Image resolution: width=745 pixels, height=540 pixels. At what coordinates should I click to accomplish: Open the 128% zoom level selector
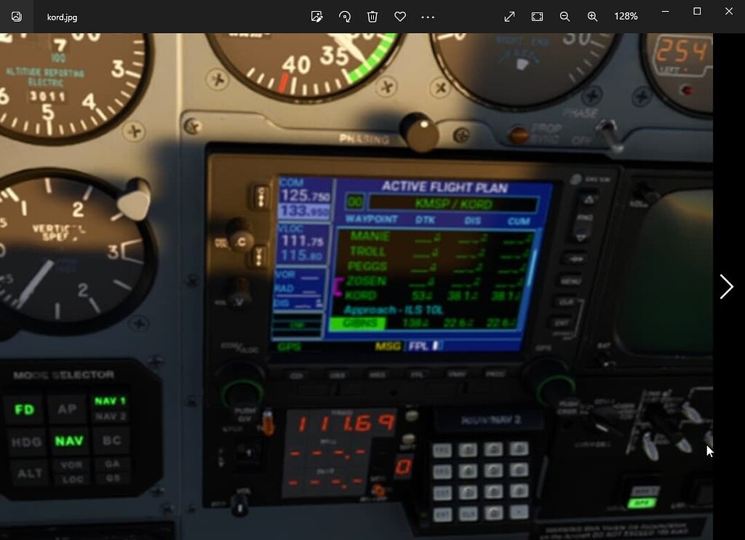pos(625,16)
